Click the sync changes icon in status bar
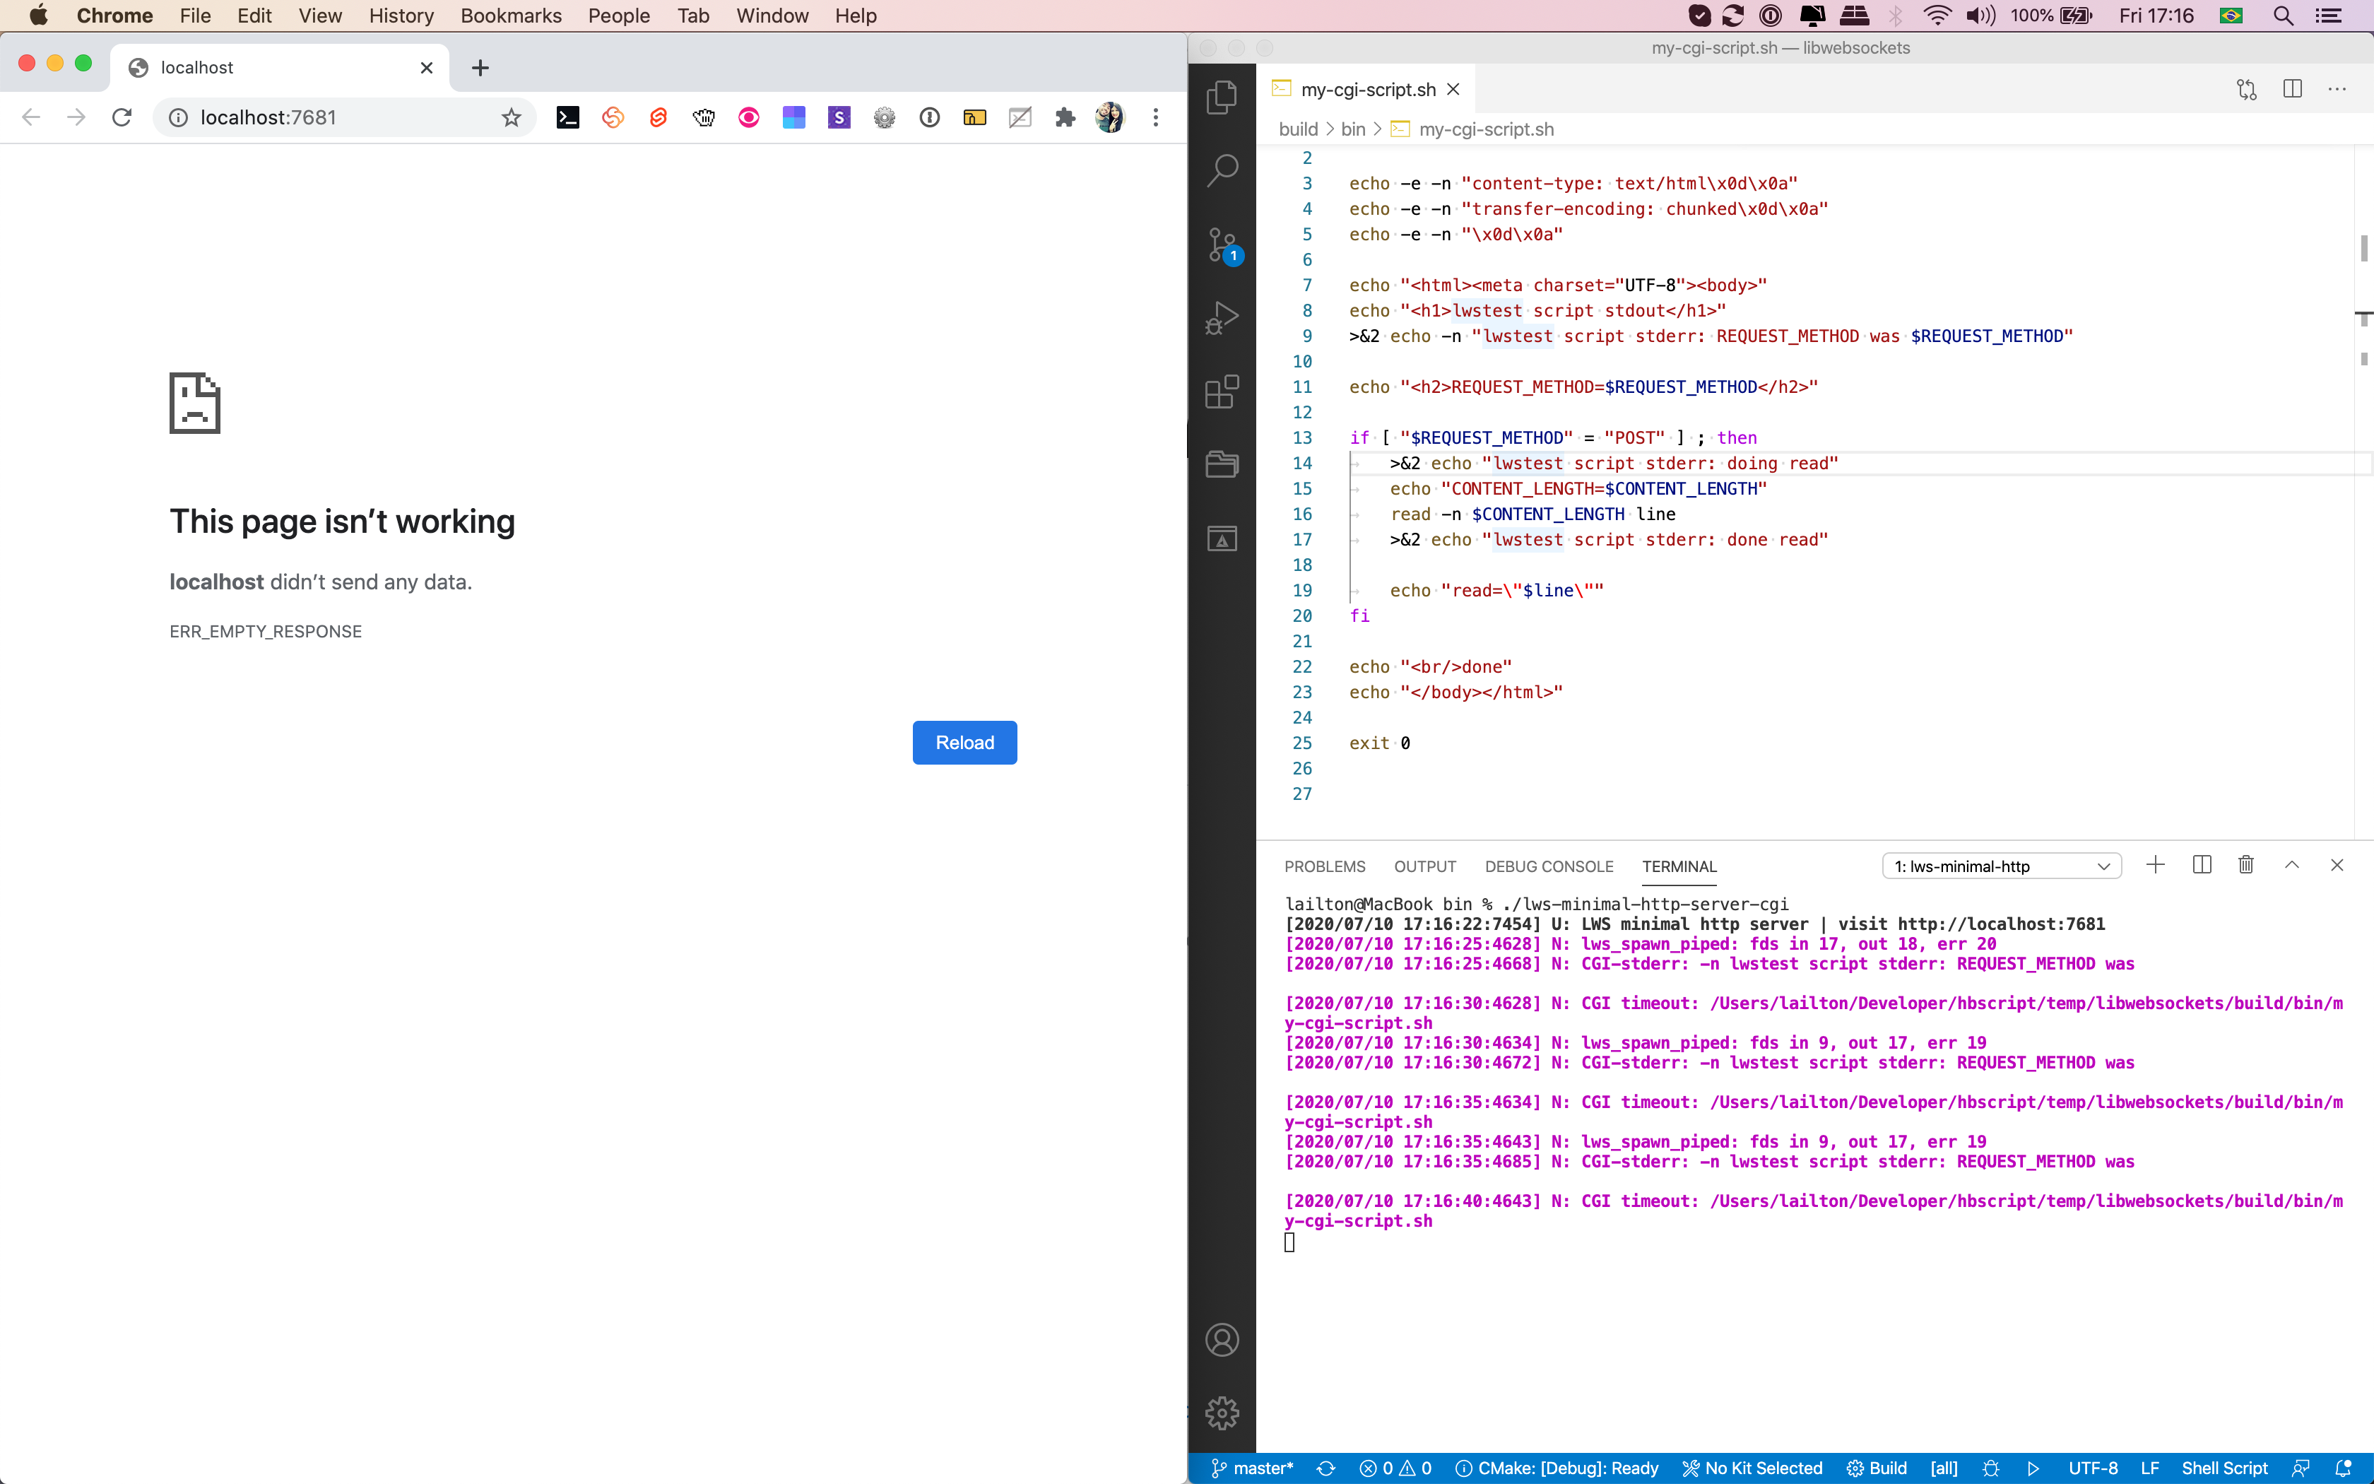The width and height of the screenshot is (2374, 1484). point(1326,1468)
